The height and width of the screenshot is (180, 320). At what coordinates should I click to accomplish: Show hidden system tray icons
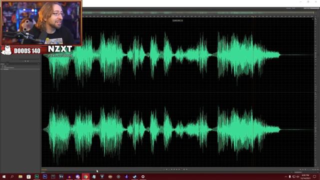pos(285,176)
